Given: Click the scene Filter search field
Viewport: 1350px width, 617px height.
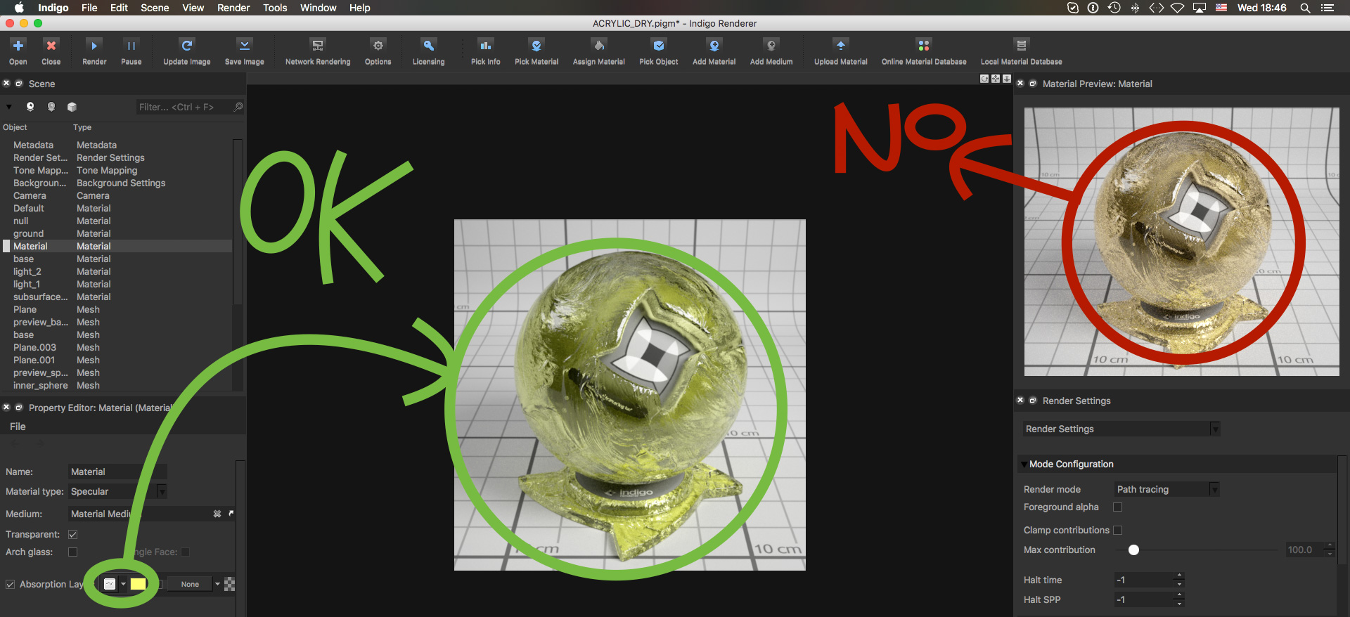Looking at the screenshot, I should coord(184,107).
